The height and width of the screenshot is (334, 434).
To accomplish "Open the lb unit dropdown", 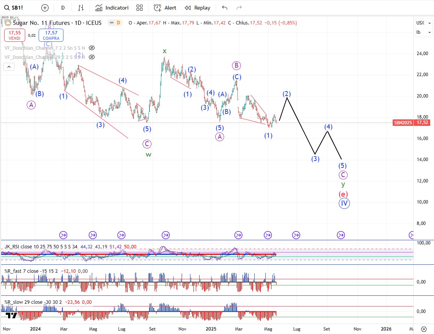I will point(423,32).
